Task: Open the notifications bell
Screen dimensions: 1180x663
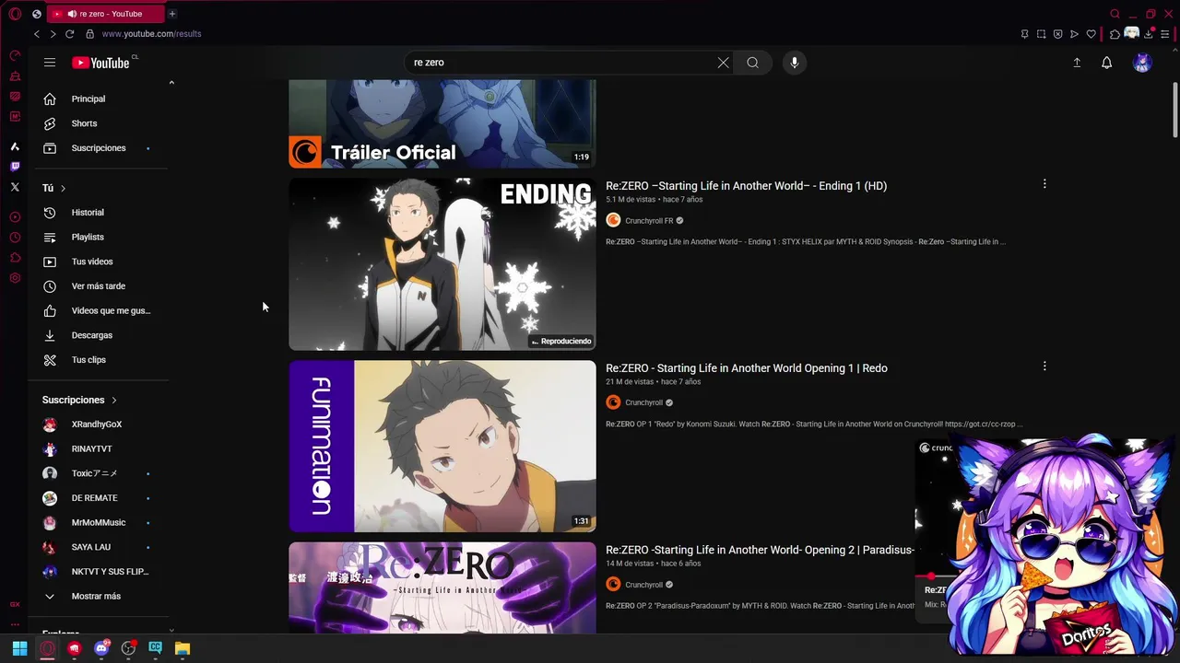Action: (1106, 63)
